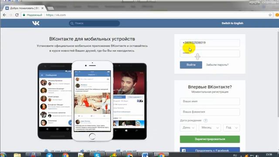Click the password field
279x157 pixels.
point(210,53)
